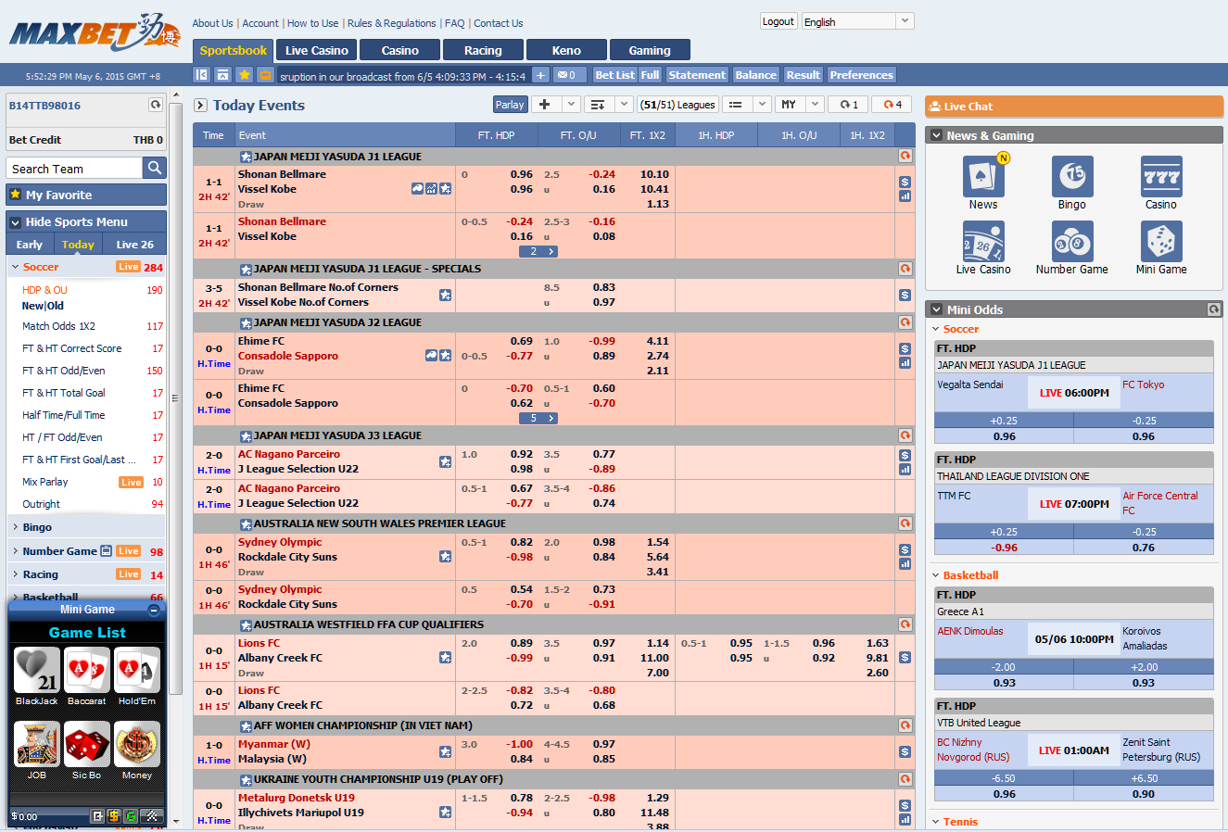Image resolution: width=1228 pixels, height=832 pixels.
Task: Launch the Sic Bo mini game
Action: tap(87, 750)
